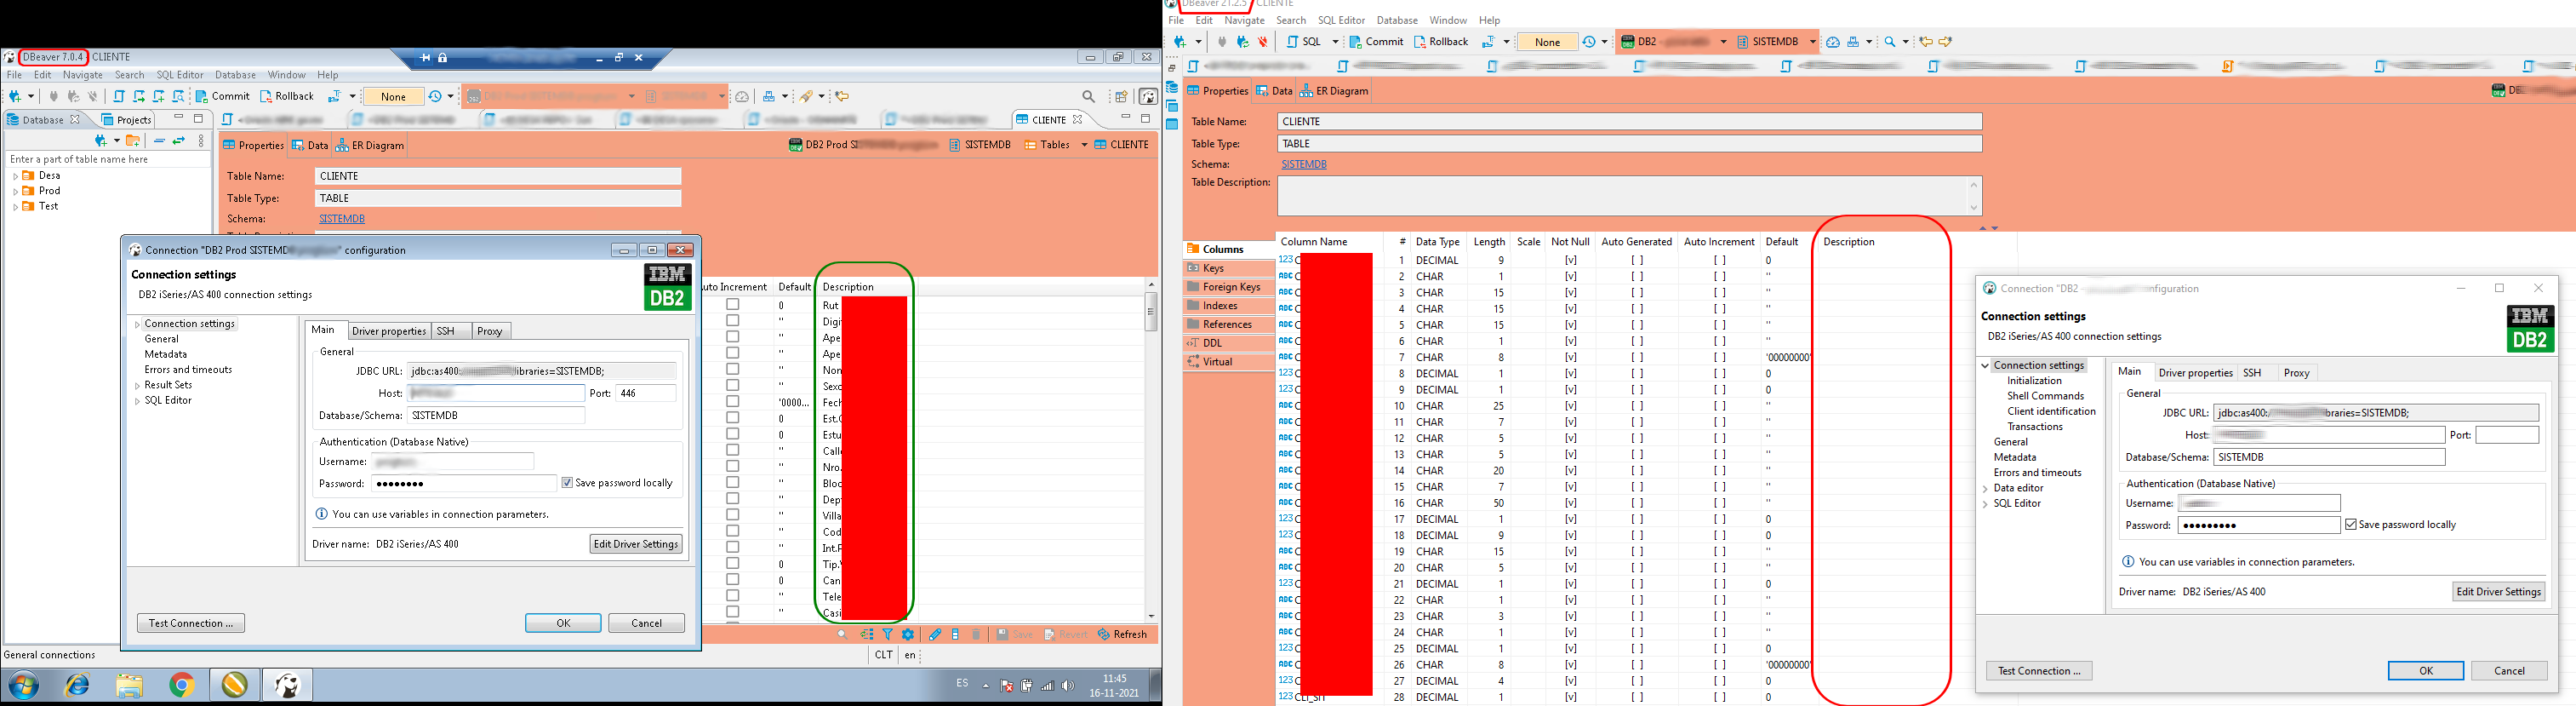Click the volume speaker icon in system tray
This screenshot has width=2576, height=706.
[1067, 686]
